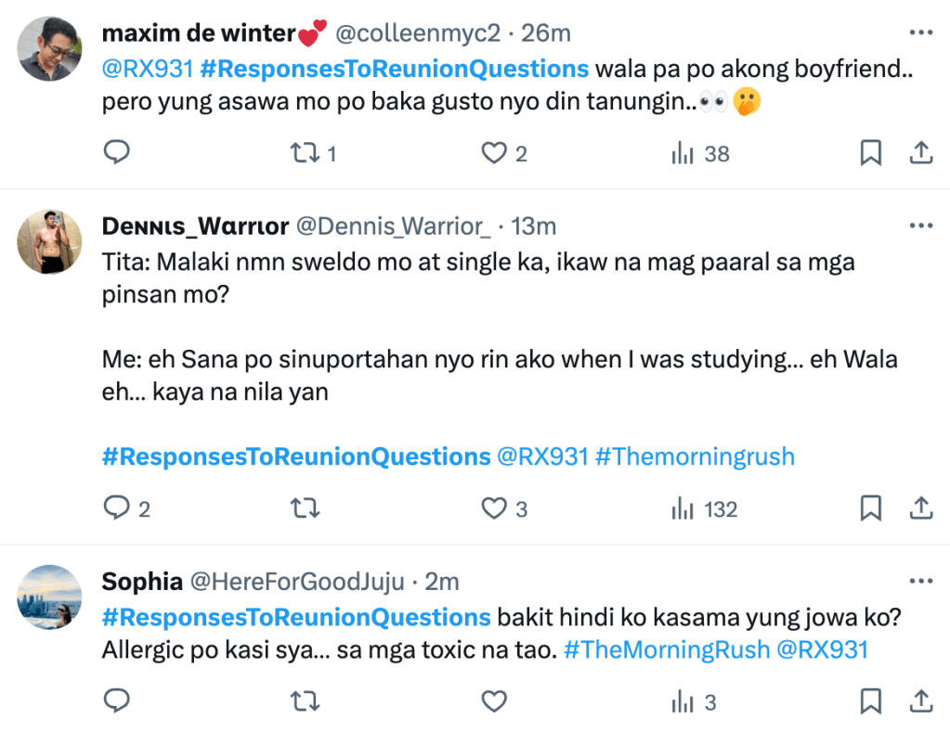Reply to Dennis_Warrior's tweet
Image resolution: width=950 pixels, height=732 pixels.
click(116, 507)
